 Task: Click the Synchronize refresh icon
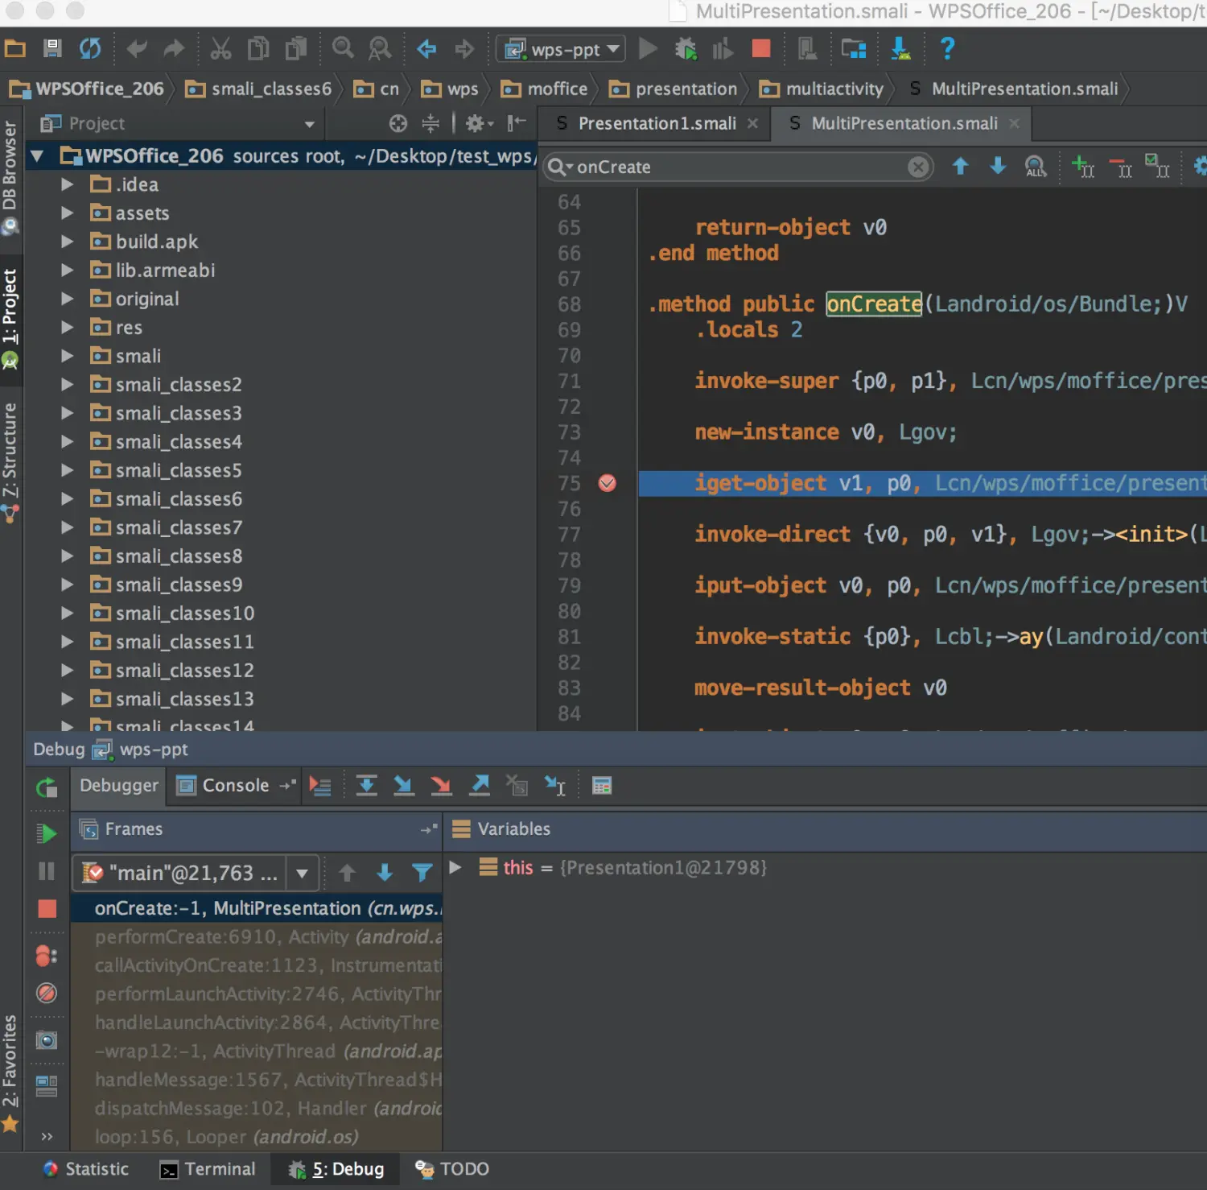pyautogui.click(x=90, y=49)
